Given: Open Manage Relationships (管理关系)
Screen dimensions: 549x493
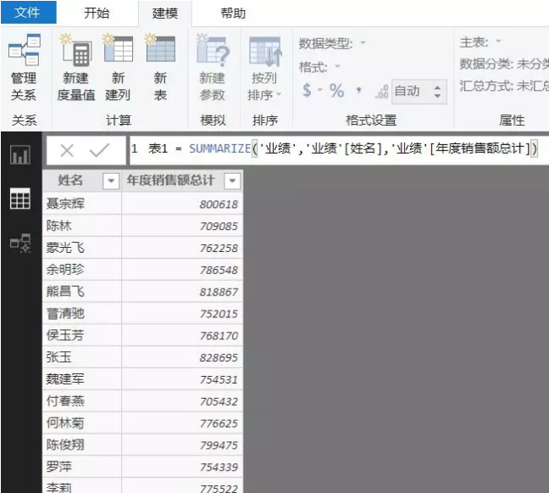Looking at the screenshot, I should (24, 68).
